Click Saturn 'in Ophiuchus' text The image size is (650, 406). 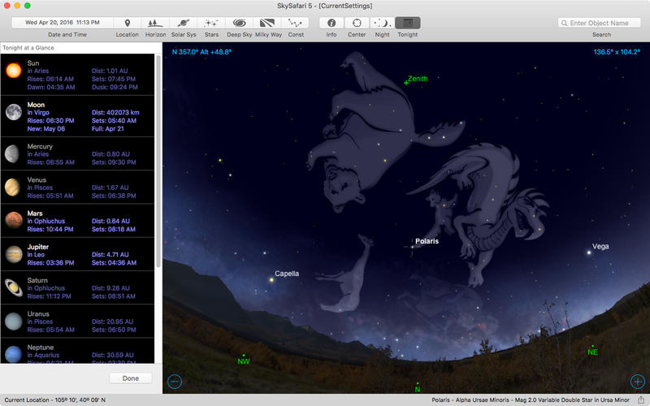tap(46, 288)
